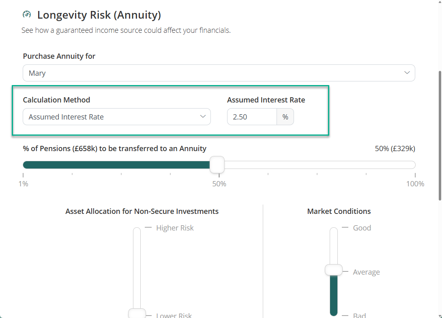
Task: Expand the Calculation Method dropdown
Action: click(116, 117)
